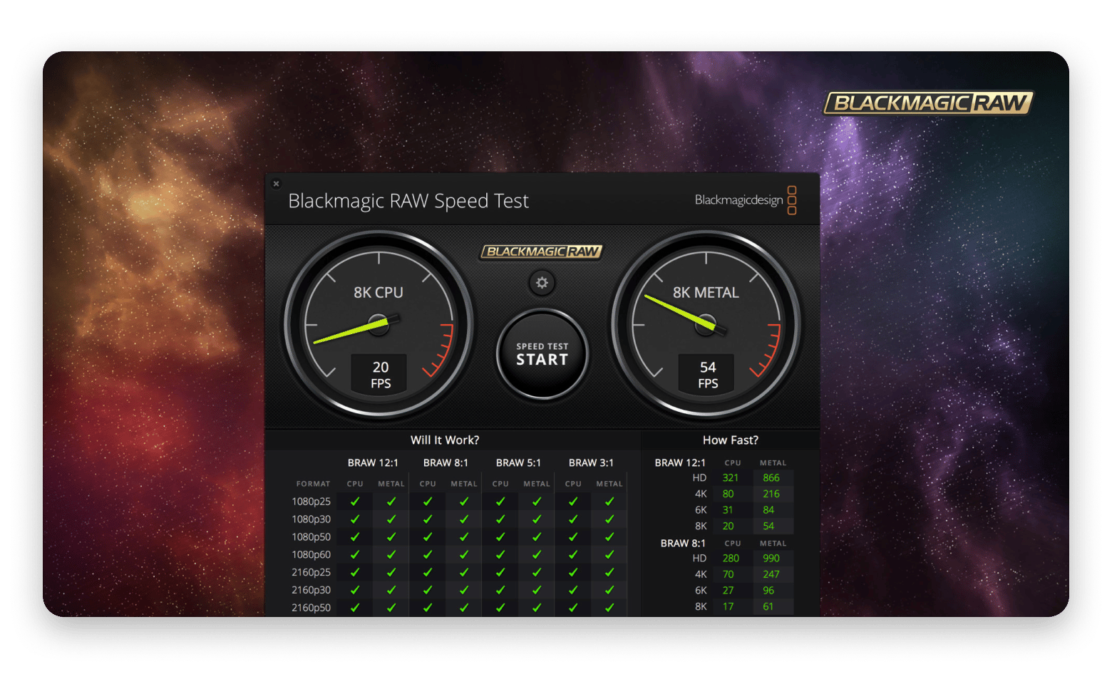Click the BRAW 12:1 column header in Will It Work
The width and height of the screenshot is (1112, 674).
(x=373, y=463)
